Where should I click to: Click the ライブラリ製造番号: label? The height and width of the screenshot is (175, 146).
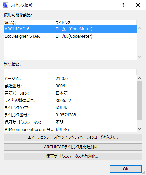click(20, 101)
